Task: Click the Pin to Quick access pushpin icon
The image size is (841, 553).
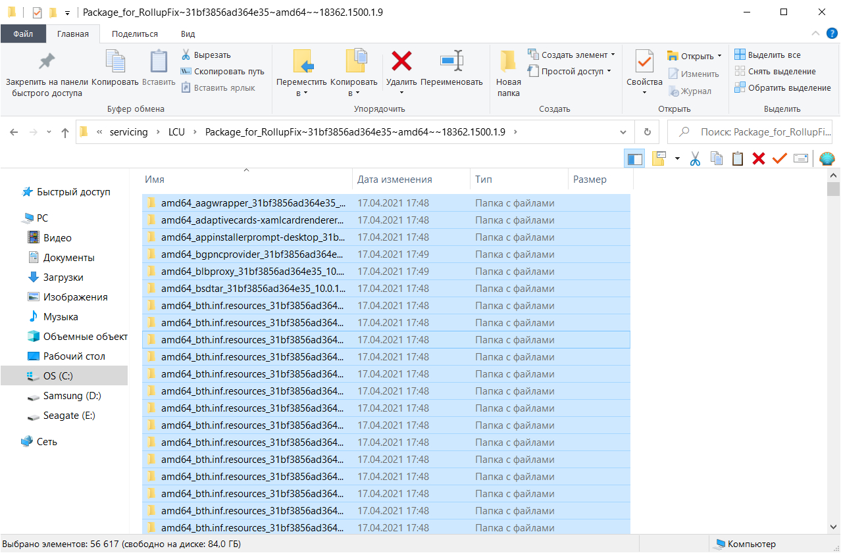Action: tap(46, 62)
